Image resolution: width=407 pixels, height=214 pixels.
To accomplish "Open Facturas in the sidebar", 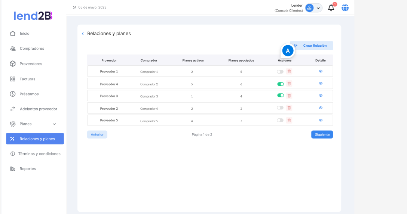I will tap(27, 79).
